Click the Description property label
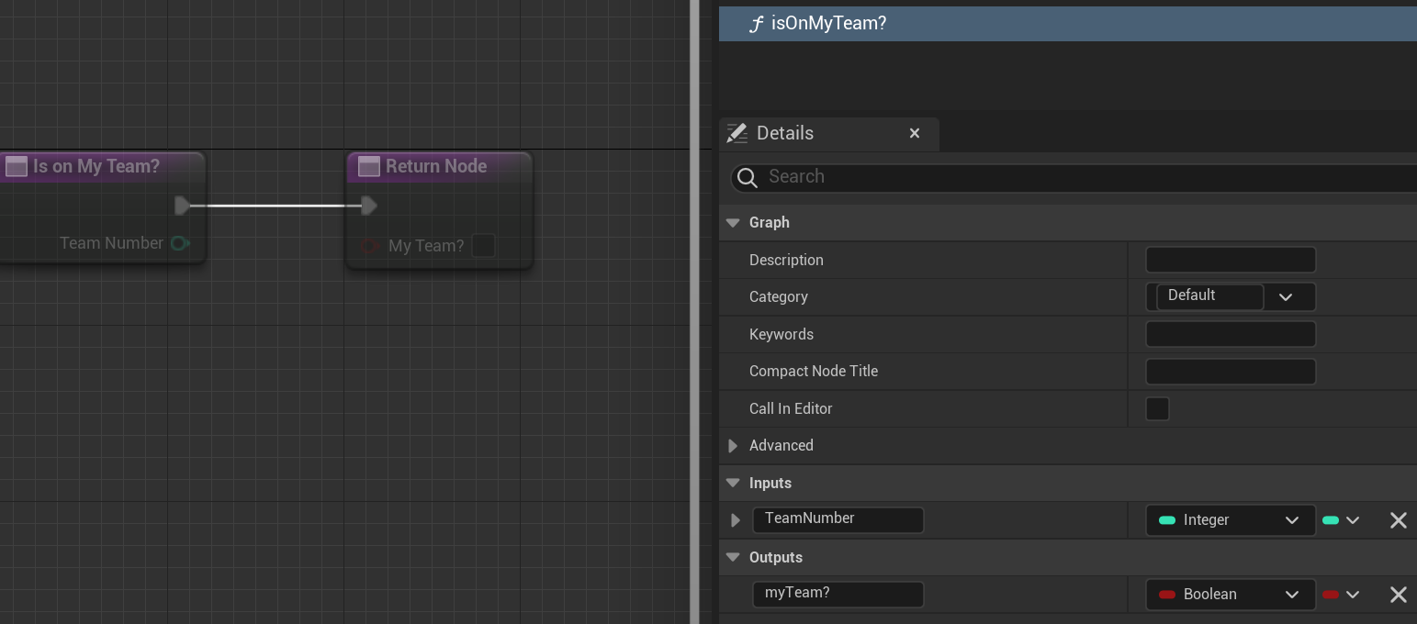This screenshot has height=624, width=1417. [786, 261]
